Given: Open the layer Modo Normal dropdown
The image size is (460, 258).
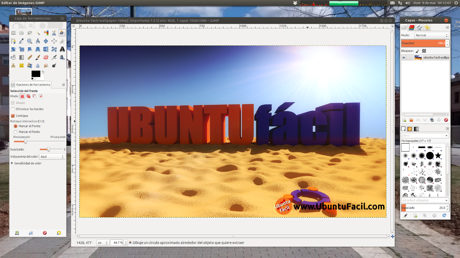Looking at the screenshot, I should [x=432, y=35].
